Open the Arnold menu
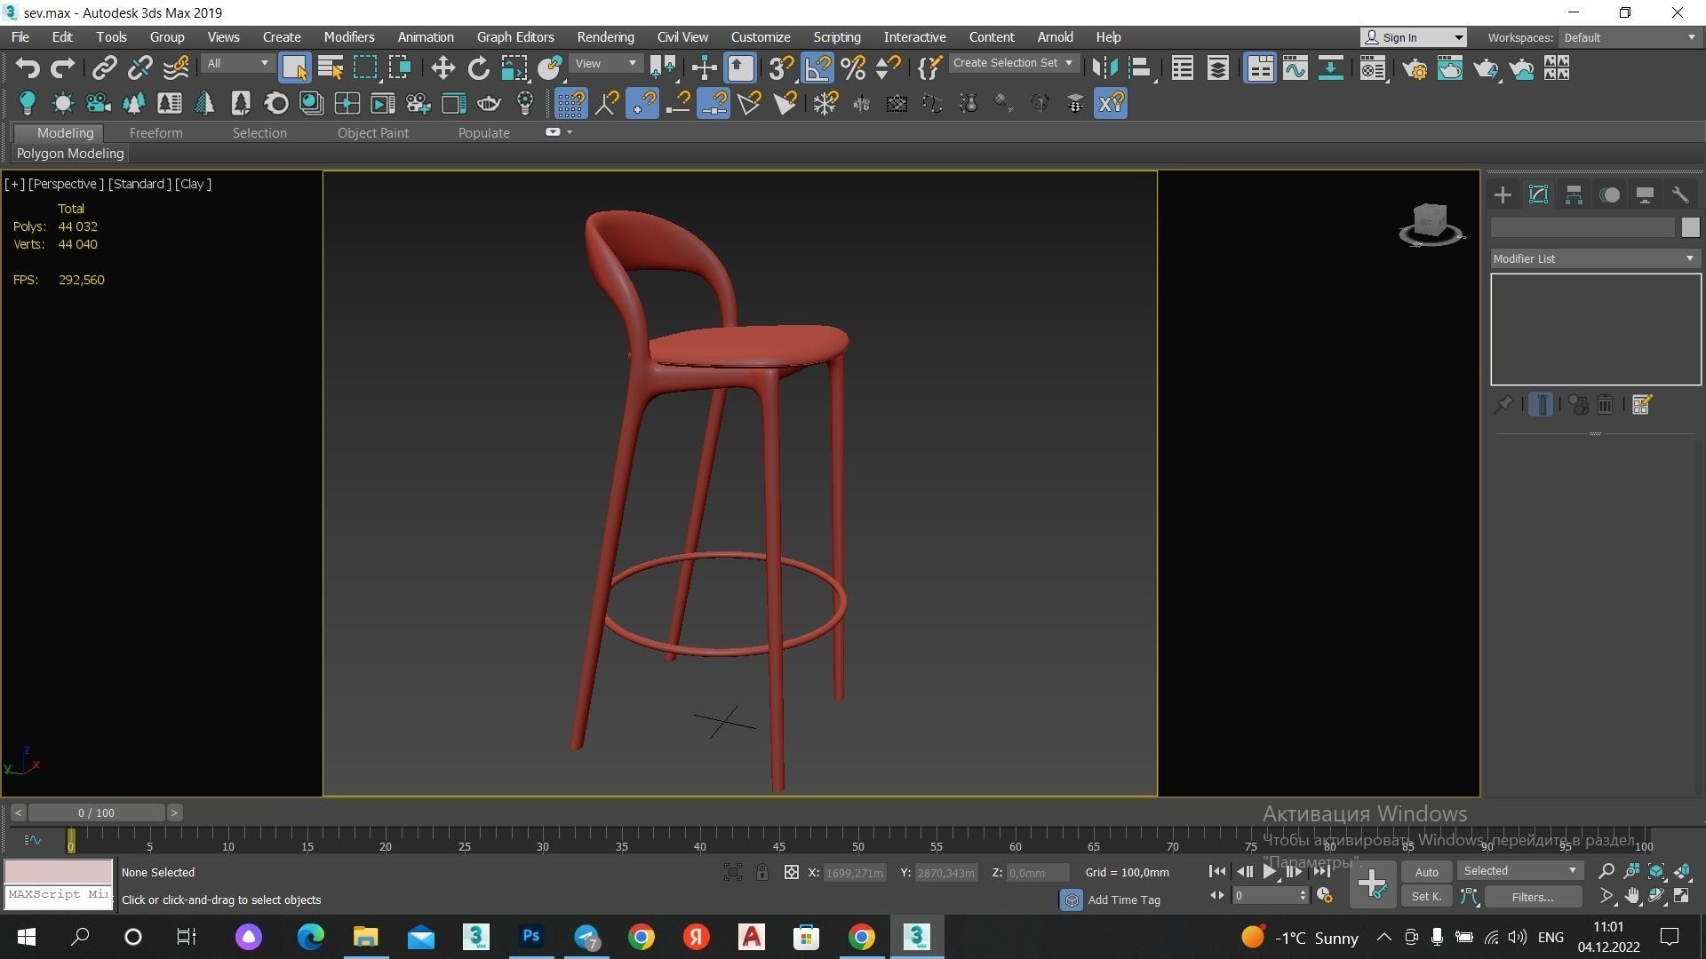Screen dimensions: 1706x959 (1055, 37)
